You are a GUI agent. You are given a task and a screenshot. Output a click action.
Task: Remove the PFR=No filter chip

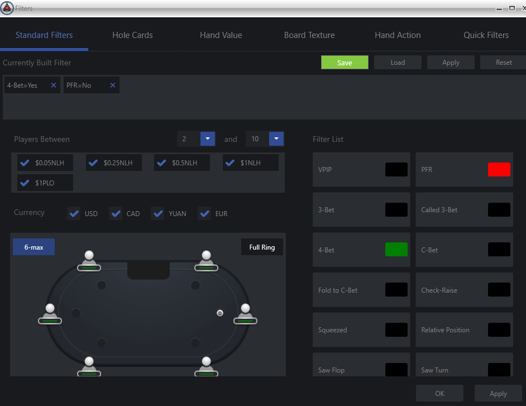click(113, 85)
